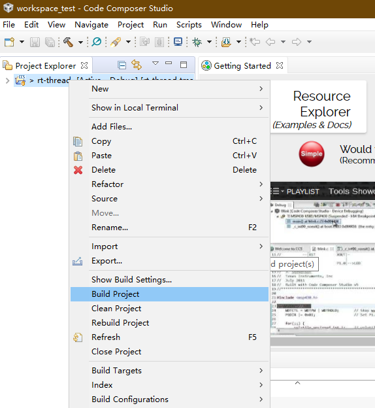
Task: Expand the rt-thread project tree node
Action: (x=8, y=80)
